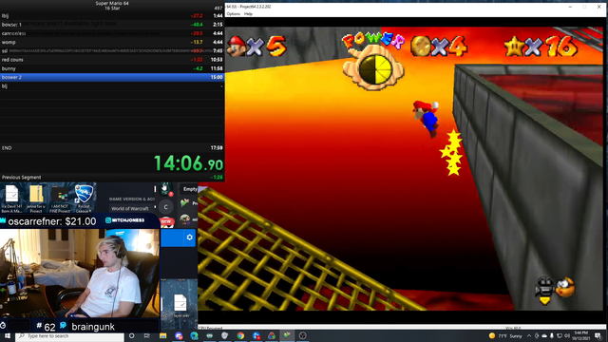Screen dimensions: 608x342
Task: Select the 'bunny' split row
Action: pyautogui.click(x=112, y=68)
